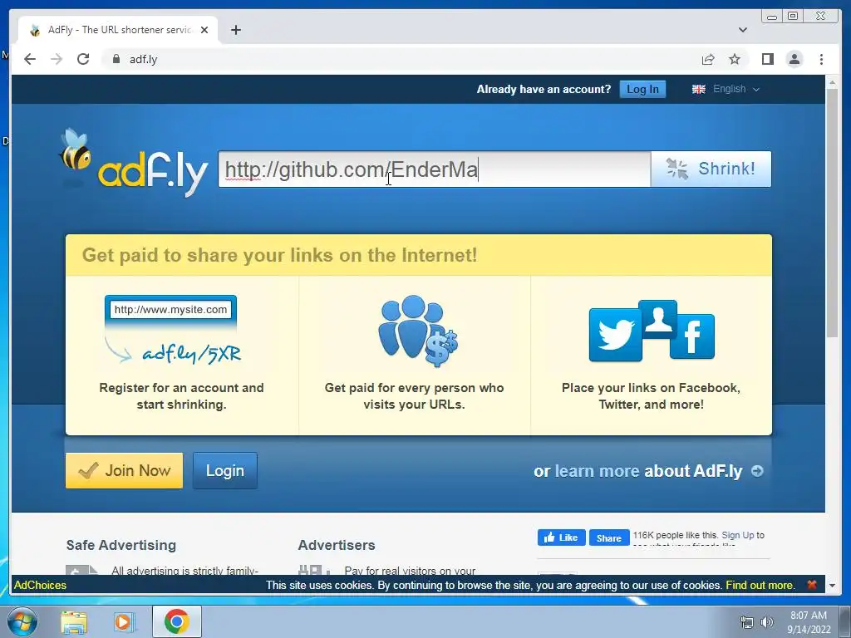View site info via the padlock icon
Screen dimensions: 851x638
(116, 59)
